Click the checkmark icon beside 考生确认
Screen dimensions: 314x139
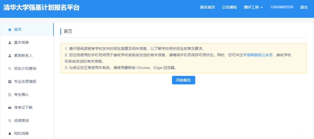[10, 95]
